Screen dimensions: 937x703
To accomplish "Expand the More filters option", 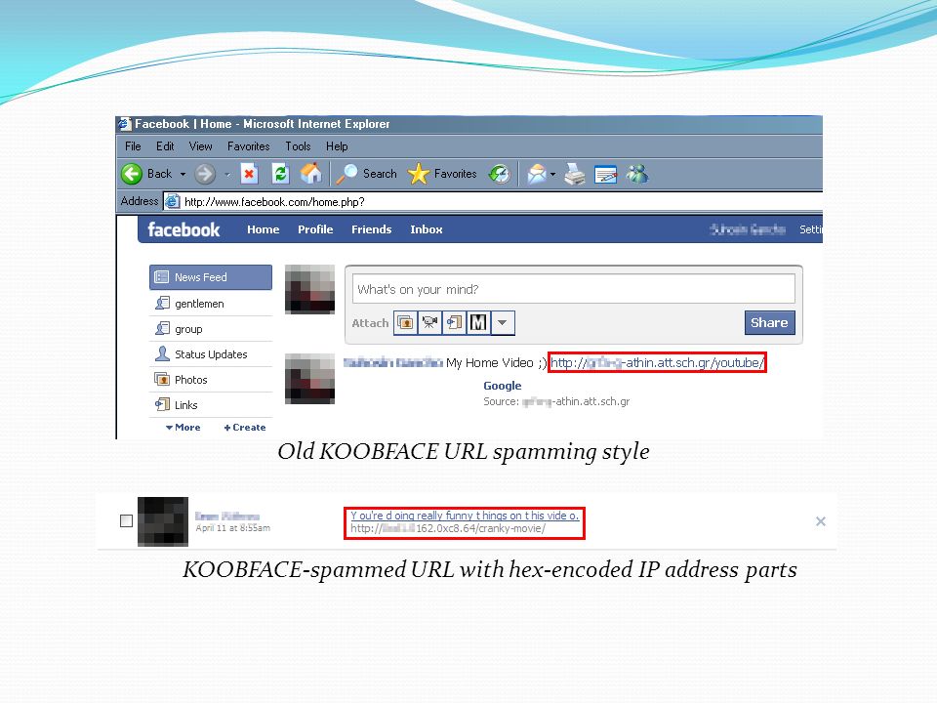I will [183, 428].
